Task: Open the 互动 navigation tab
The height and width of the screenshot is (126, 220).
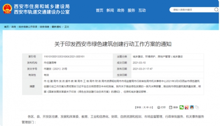Action: pyautogui.click(x=142, y=10)
